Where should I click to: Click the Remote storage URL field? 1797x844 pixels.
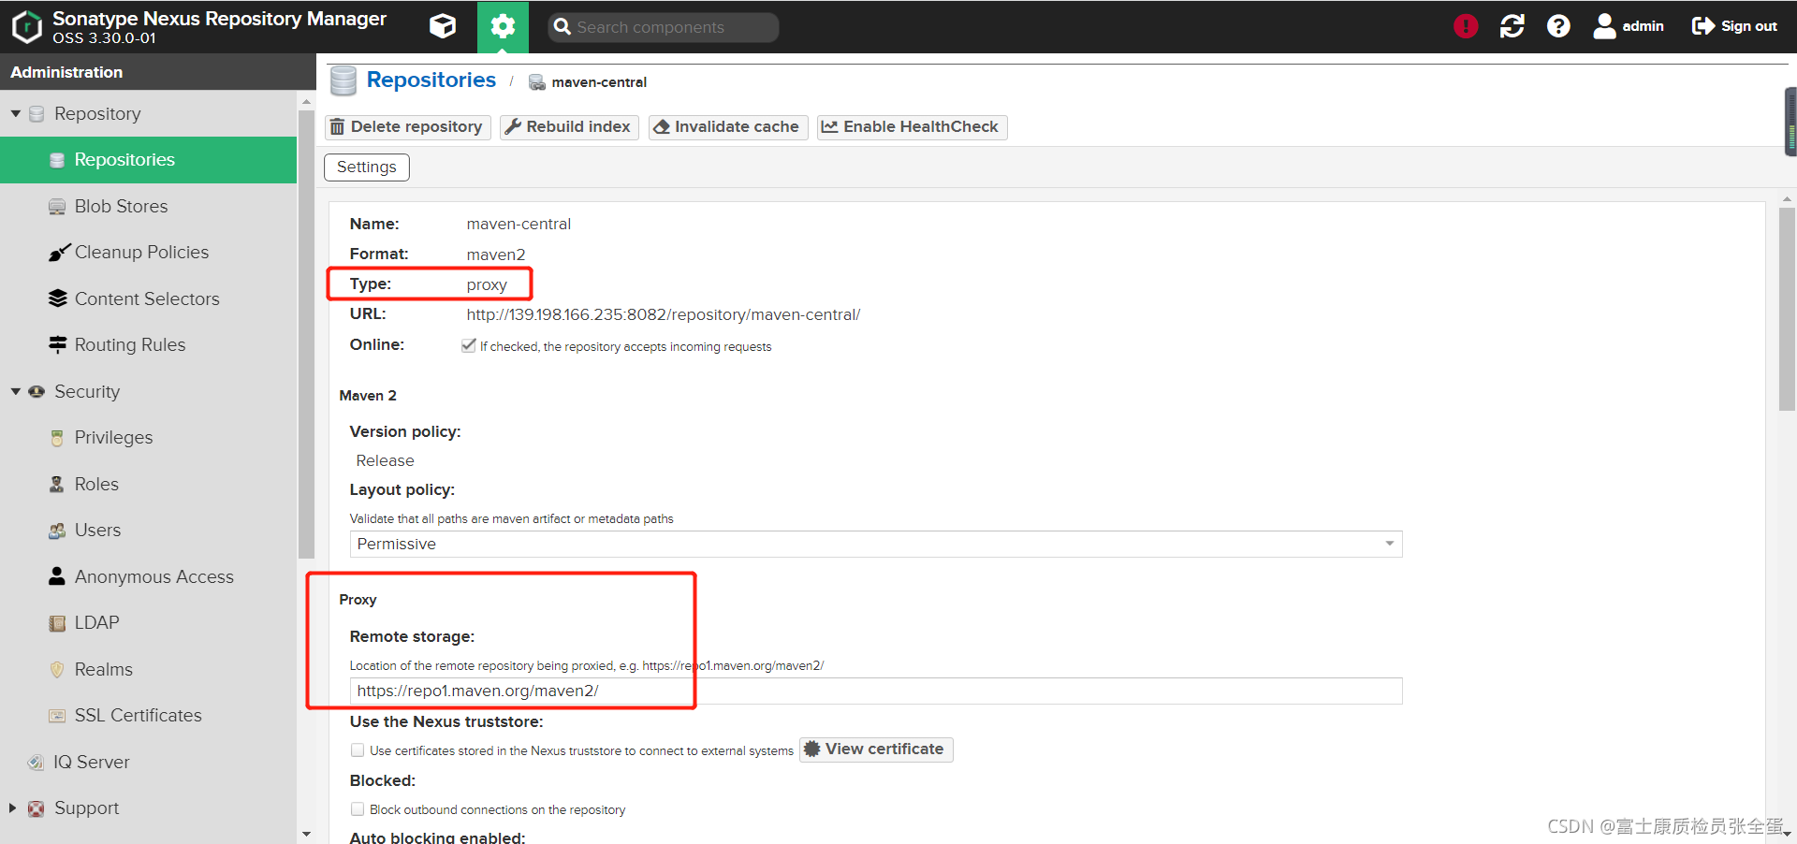pyautogui.click(x=876, y=691)
